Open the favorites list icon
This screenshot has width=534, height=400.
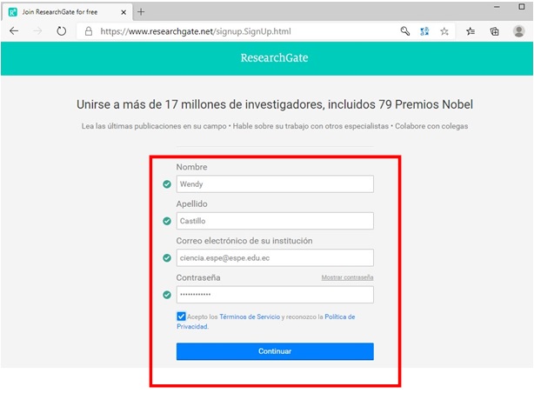pos(471,30)
